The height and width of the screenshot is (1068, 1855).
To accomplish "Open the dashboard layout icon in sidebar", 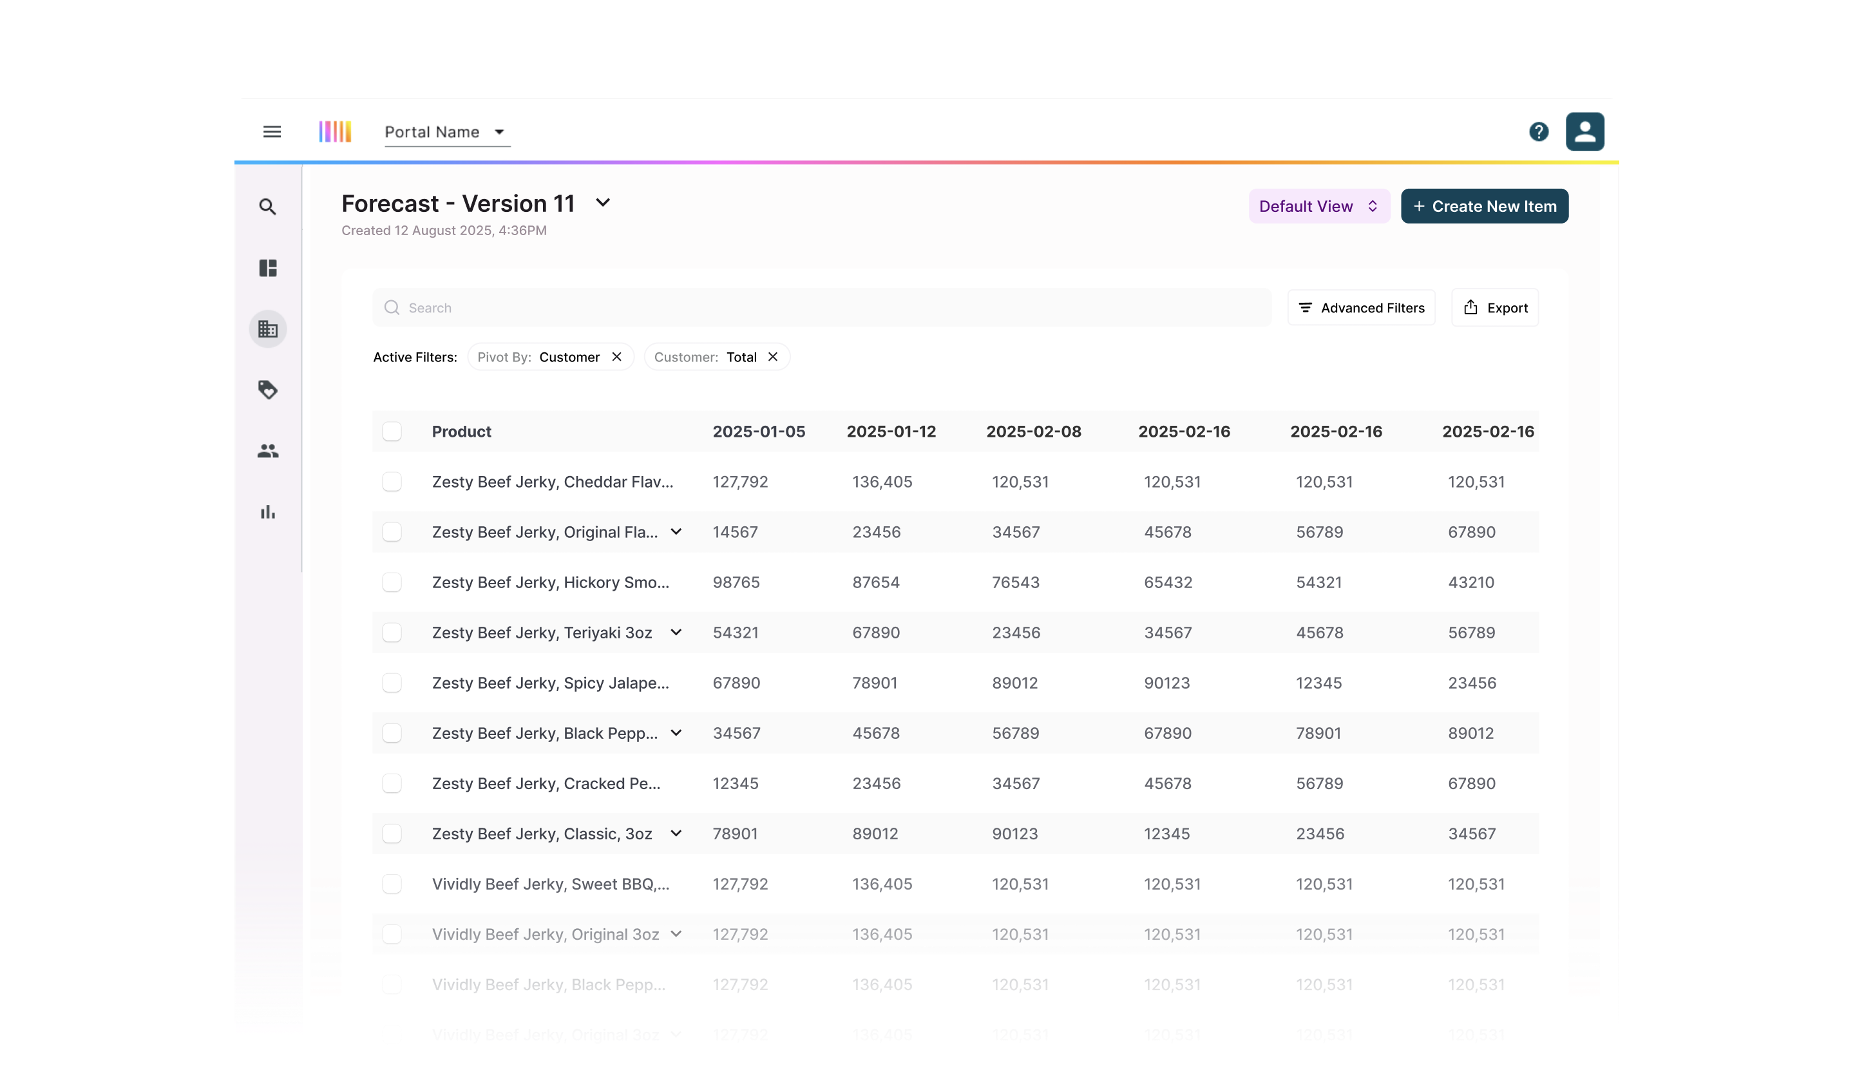I will pos(268,268).
